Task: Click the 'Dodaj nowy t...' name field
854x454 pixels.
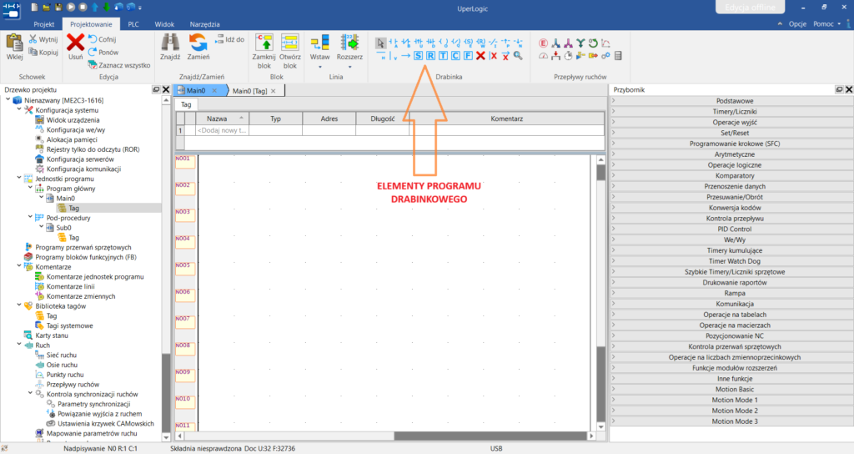Action: (222, 130)
